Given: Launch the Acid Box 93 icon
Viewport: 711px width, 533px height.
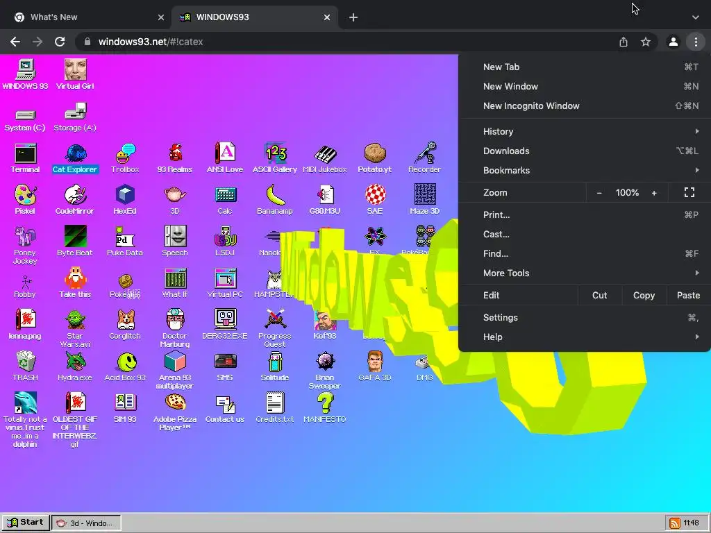Looking at the screenshot, I should tap(125, 366).
